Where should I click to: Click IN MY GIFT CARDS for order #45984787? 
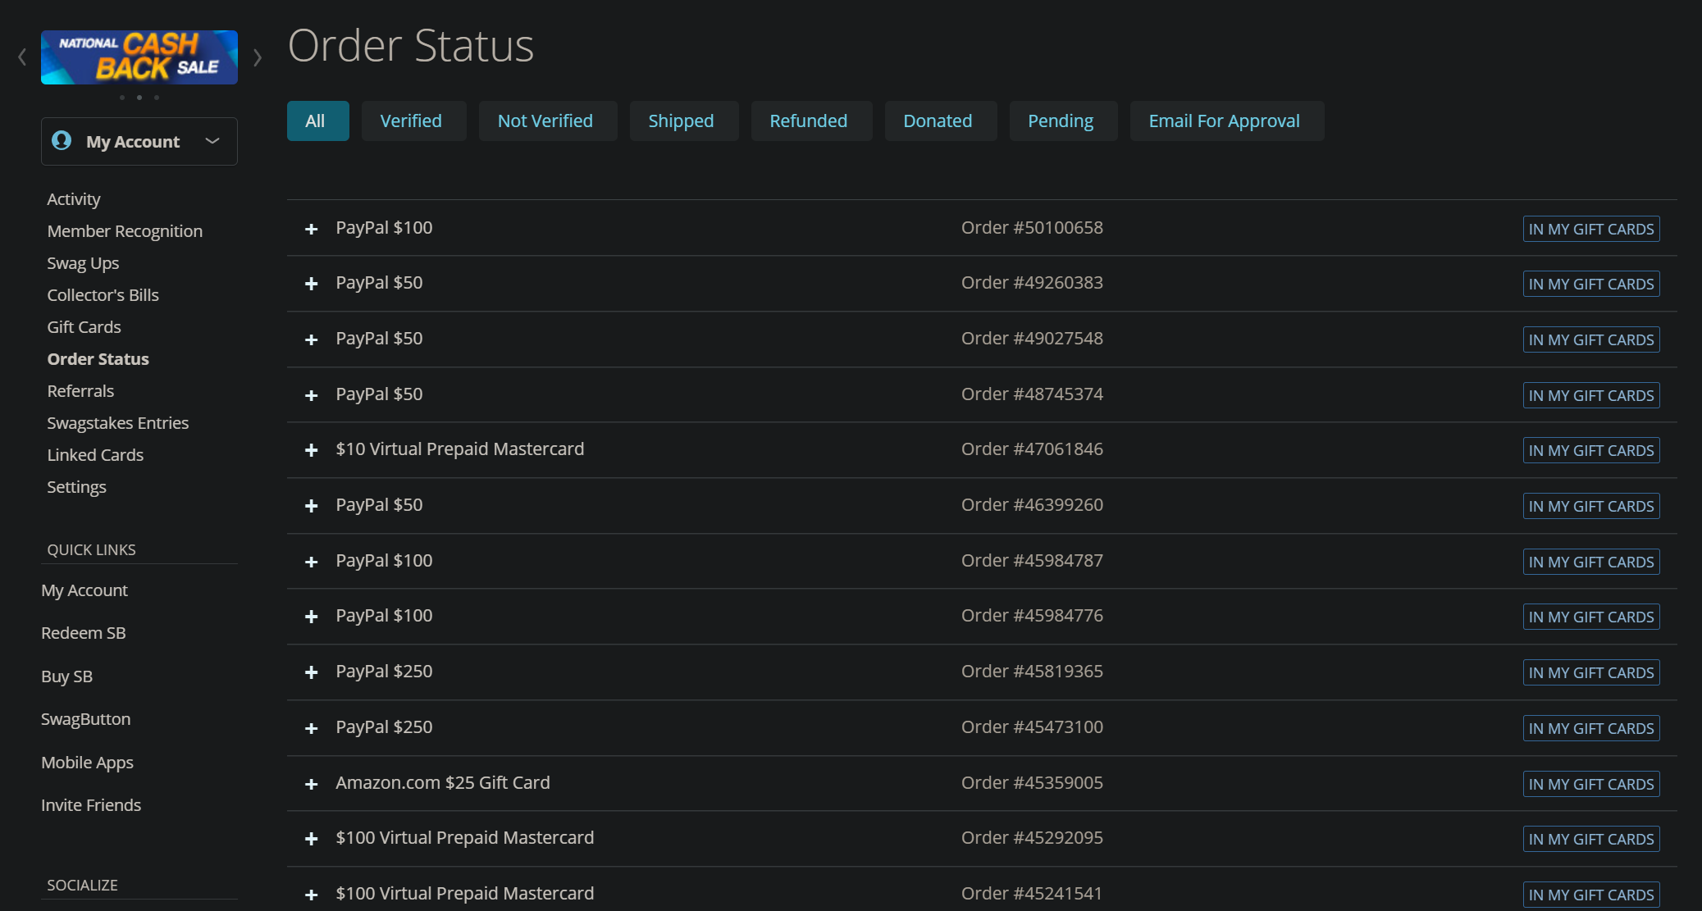tap(1590, 562)
